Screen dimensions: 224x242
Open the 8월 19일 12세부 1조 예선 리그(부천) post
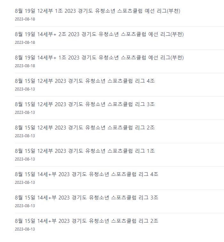(98, 11)
